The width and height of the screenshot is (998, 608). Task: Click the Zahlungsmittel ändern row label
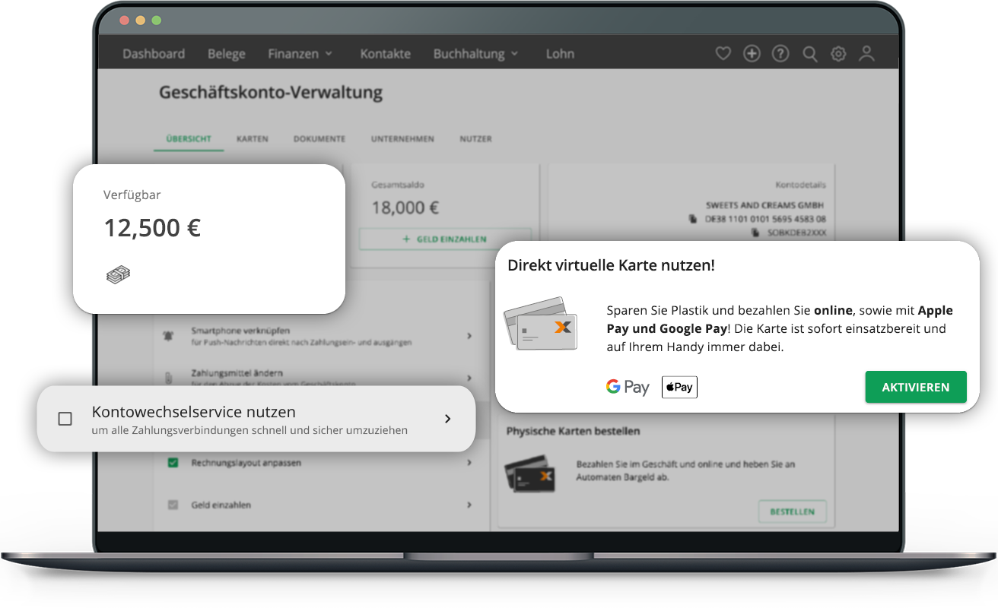pyautogui.click(x=237, y=373)
